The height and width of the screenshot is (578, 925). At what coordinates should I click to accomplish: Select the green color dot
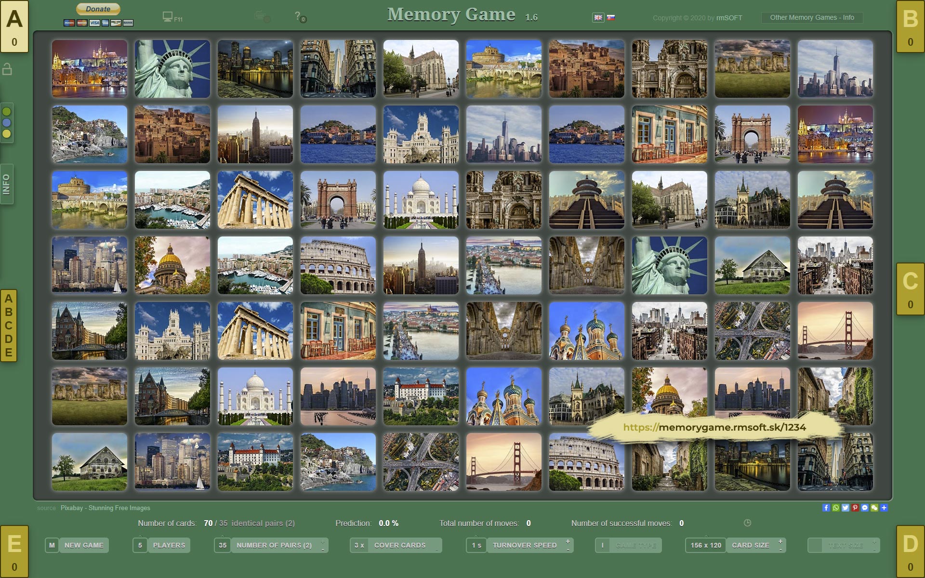pos(7,111)
